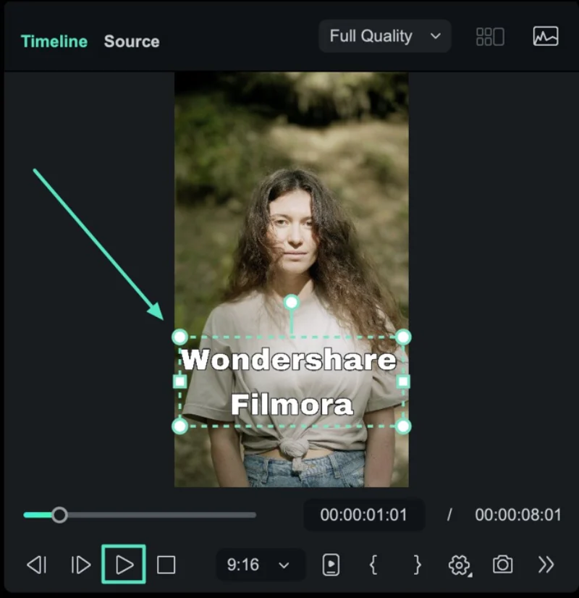Image resolution: width=579 pixels, height=598 pixels.
Task: Click the play range on device icon
Action: pyautogui.click(x=331, y=565)
